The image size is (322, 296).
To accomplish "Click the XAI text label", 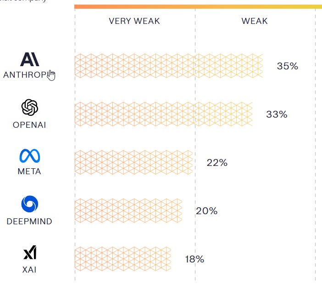I will point(29,270).
